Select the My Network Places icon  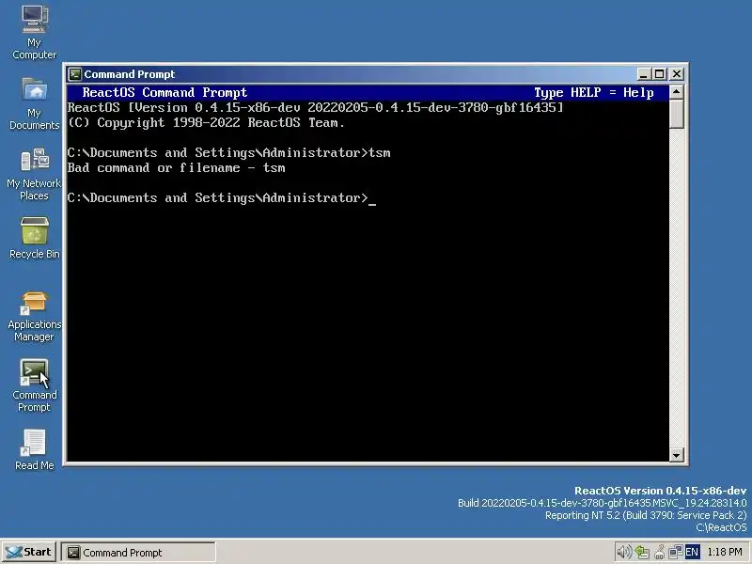(34, 174)
